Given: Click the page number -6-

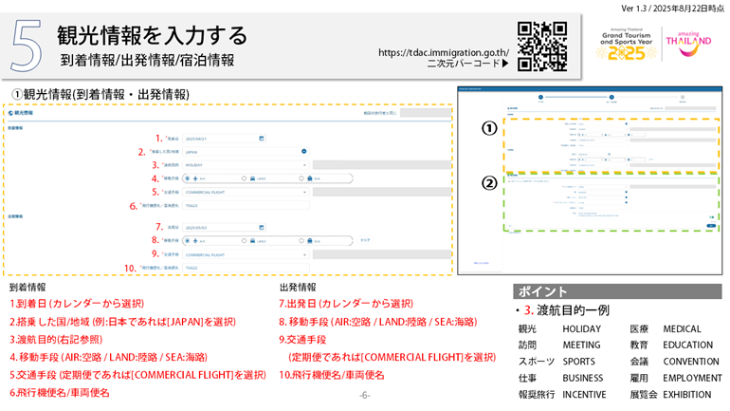Looking at the screenshot, I should (x=365, y=396).
